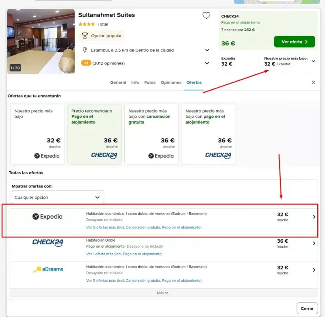Viewport: 325px width, 317px height.
Task: Click the green Ver oferta button
Action: (x=294, y=42)
